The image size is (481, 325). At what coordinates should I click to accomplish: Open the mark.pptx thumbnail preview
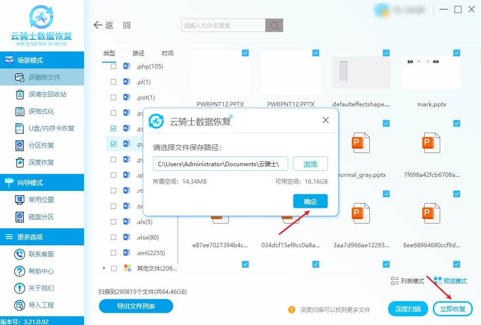(431, 73)
